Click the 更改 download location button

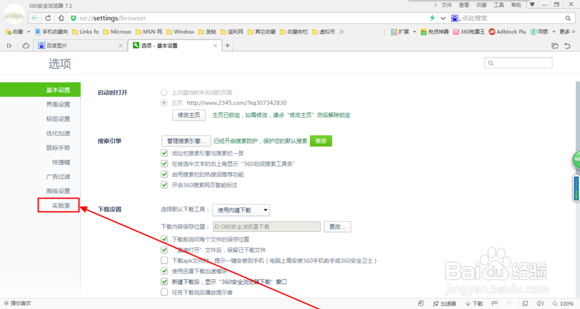tap(338, 227)
